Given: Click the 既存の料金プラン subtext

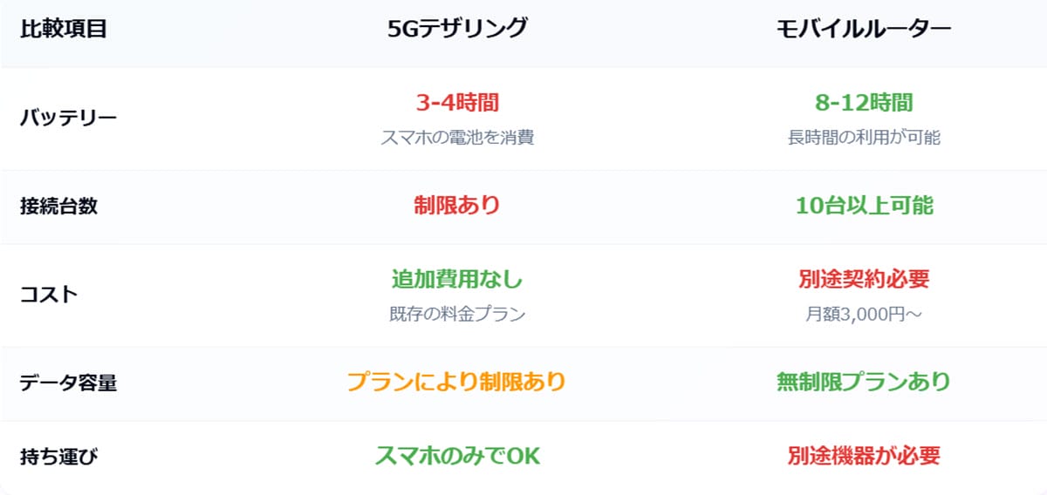Looking at the screenshot, I should coord(457,314).
